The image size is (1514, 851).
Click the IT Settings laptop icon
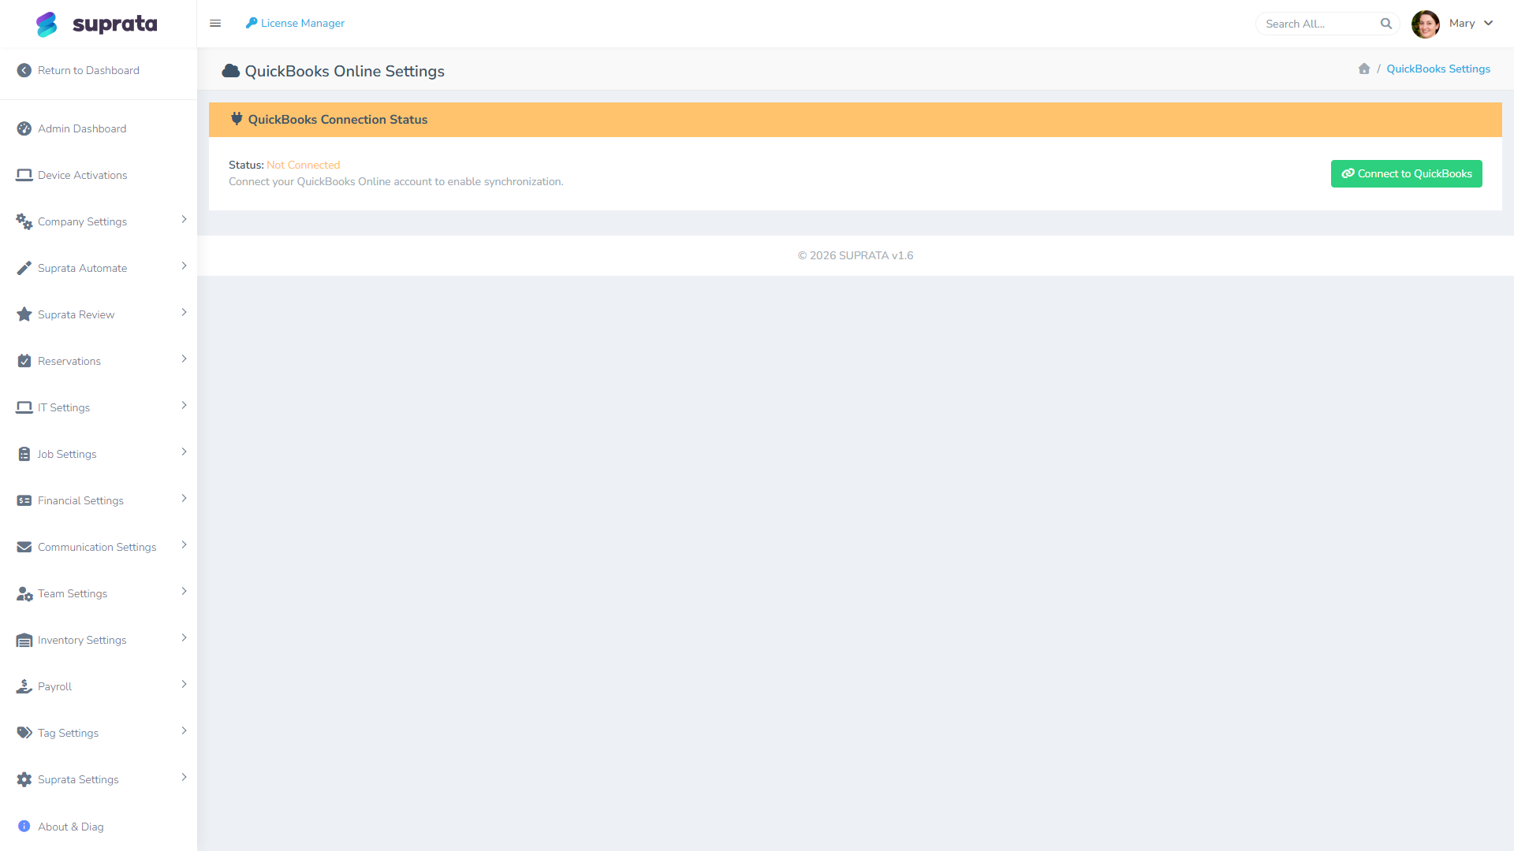24,407
